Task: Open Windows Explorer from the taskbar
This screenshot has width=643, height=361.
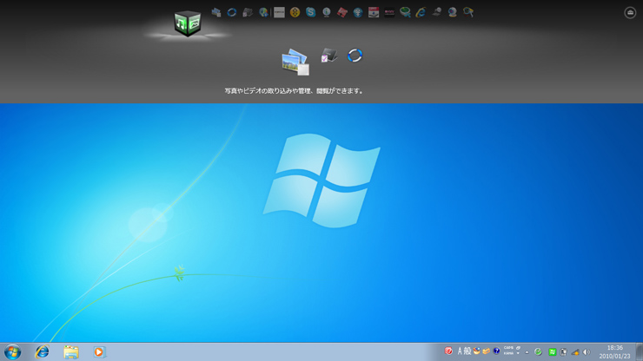Action: pyautogui.click(x=70, y=351)
